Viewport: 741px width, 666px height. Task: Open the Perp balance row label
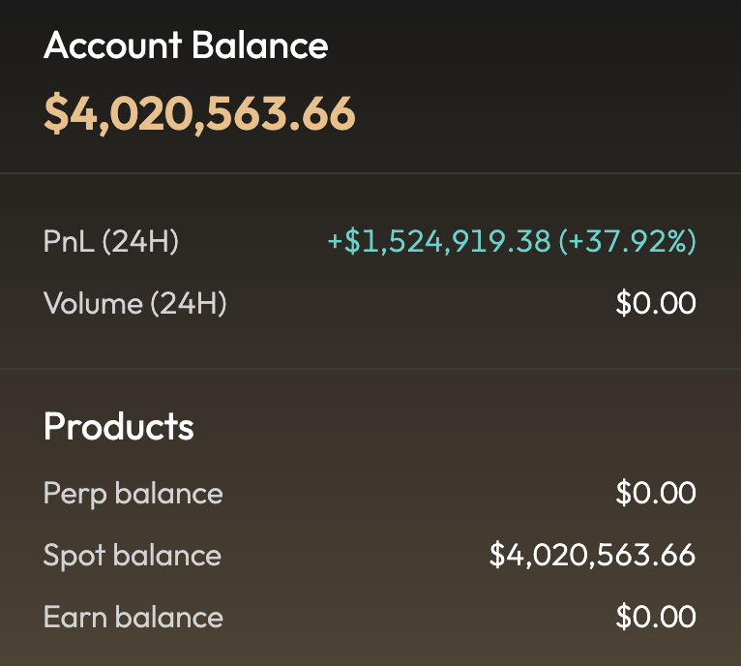(x=133, y=494)
